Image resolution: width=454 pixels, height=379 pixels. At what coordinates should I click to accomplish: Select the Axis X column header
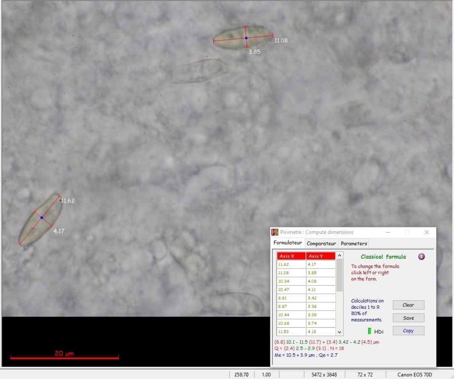pyautogui.click(x=291, y=256)
